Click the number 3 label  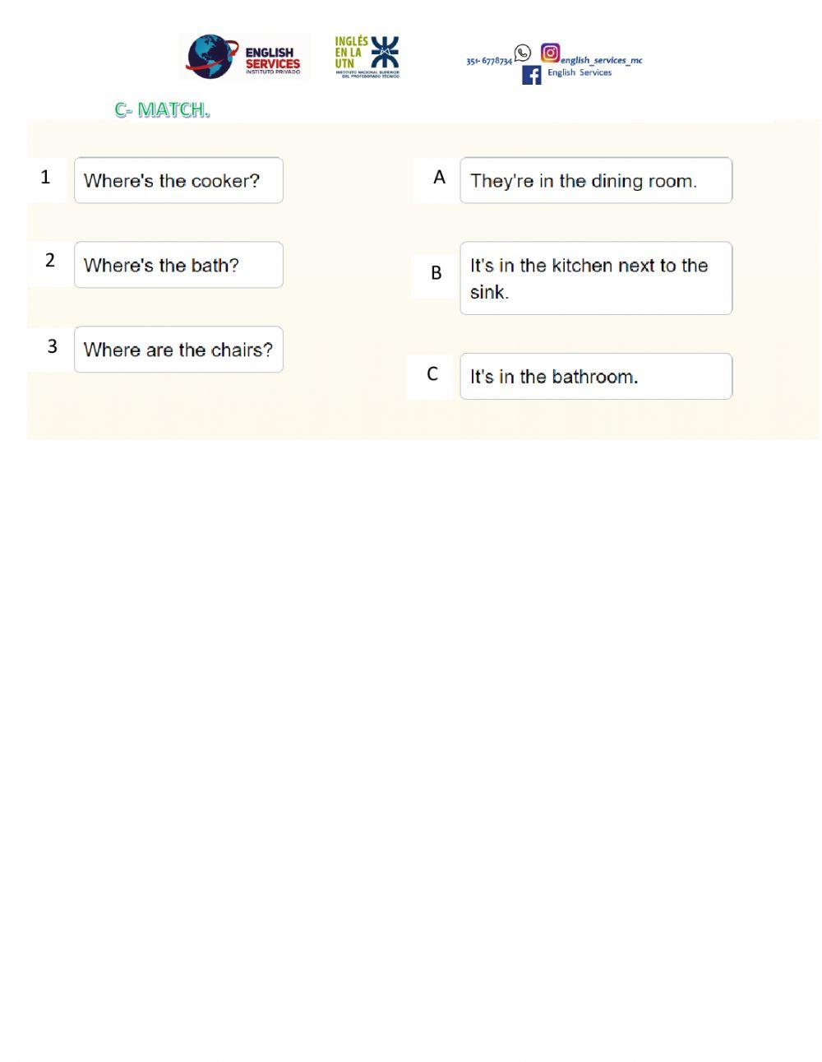(52, 346)
